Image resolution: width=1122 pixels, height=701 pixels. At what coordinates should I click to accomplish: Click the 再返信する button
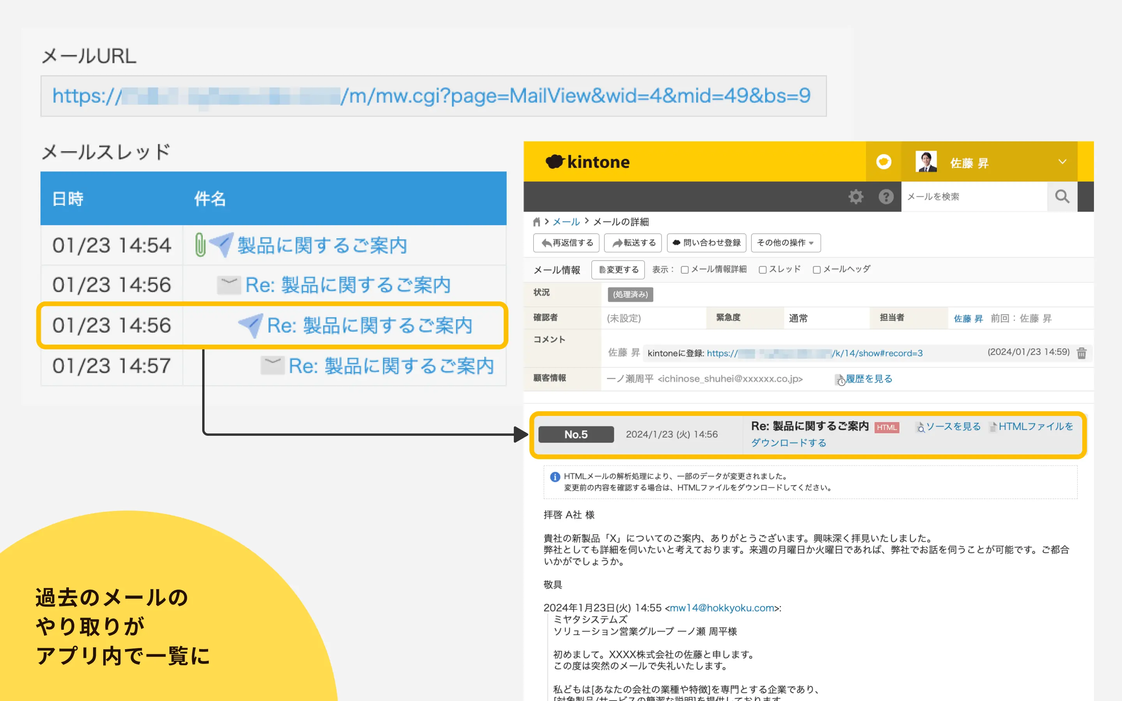[x=566, y=243]
